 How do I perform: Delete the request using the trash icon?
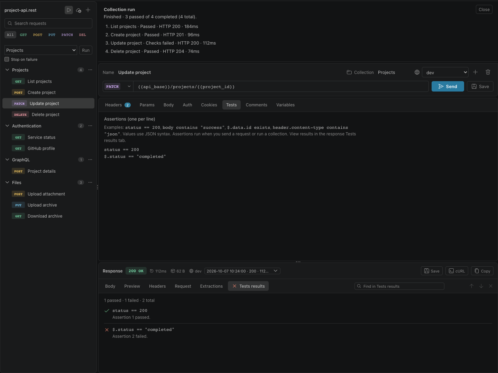coord(488,72)
